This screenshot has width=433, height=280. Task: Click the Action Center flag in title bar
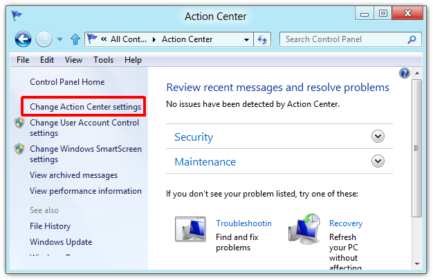pyautogui.click(x=17, y=16)
